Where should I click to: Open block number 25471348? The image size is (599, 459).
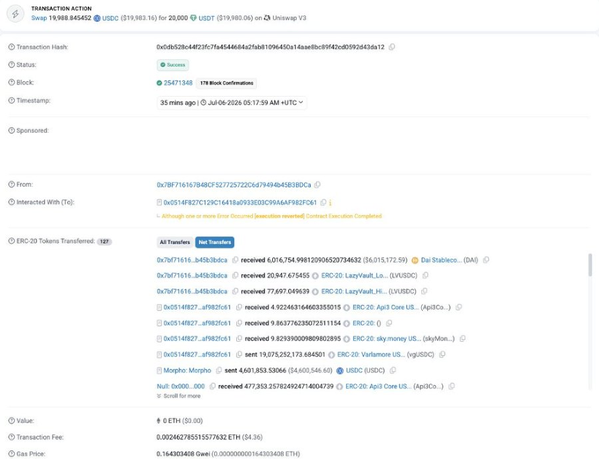tap(178, 83)
